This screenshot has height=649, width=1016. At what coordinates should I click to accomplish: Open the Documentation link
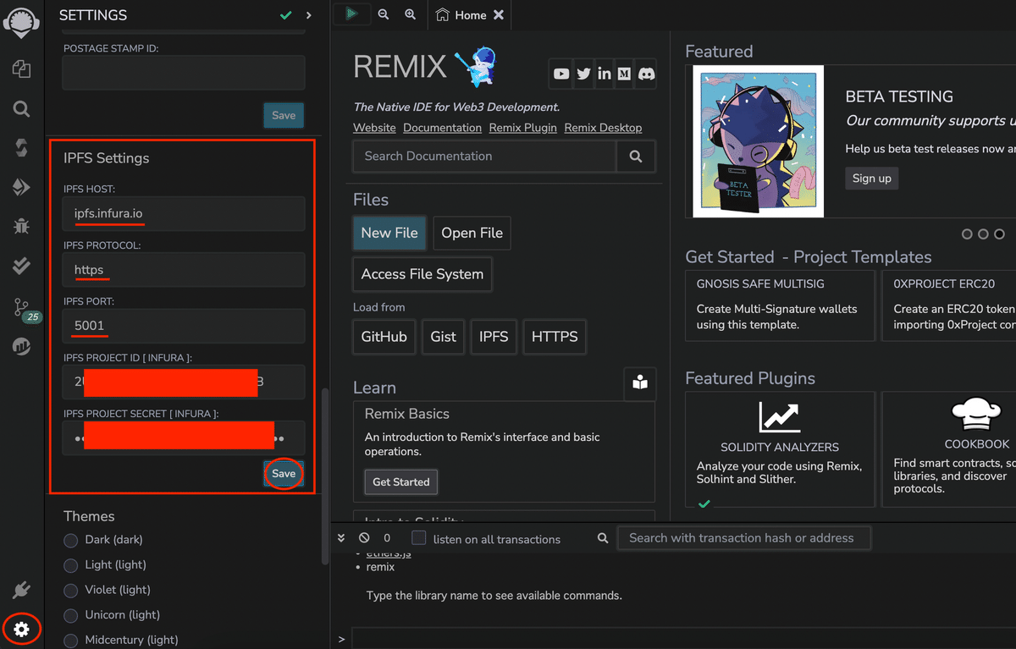442,128
